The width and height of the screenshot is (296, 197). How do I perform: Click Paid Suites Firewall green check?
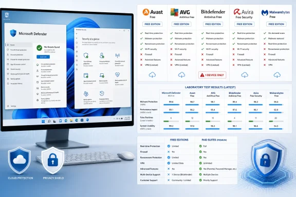pyautogui.click(x=200, y=152)
